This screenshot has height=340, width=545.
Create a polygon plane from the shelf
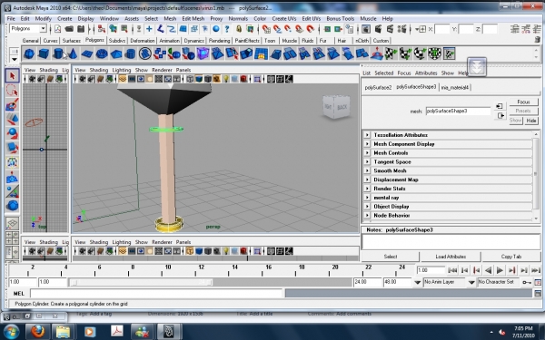pos(87,53)
